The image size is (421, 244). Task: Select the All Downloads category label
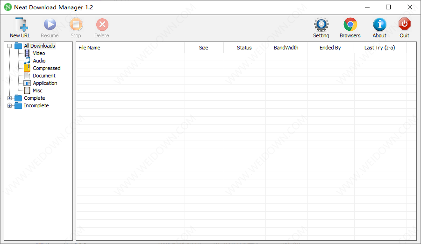(x=39, y=46)
